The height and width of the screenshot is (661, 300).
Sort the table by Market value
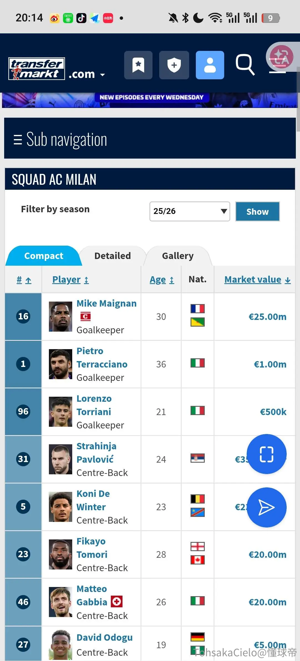point(257,280)
